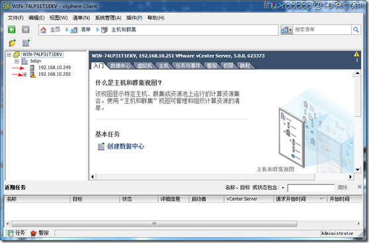Click the recent tasks filter text field
This screenshot has height=243, width=369.
pyautogui.click(x=311, y=188)
